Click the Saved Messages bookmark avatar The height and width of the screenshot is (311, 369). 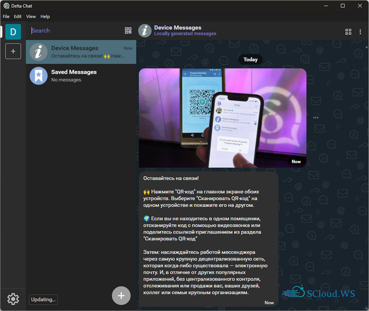pyautogui.click(x=38, y=76)
